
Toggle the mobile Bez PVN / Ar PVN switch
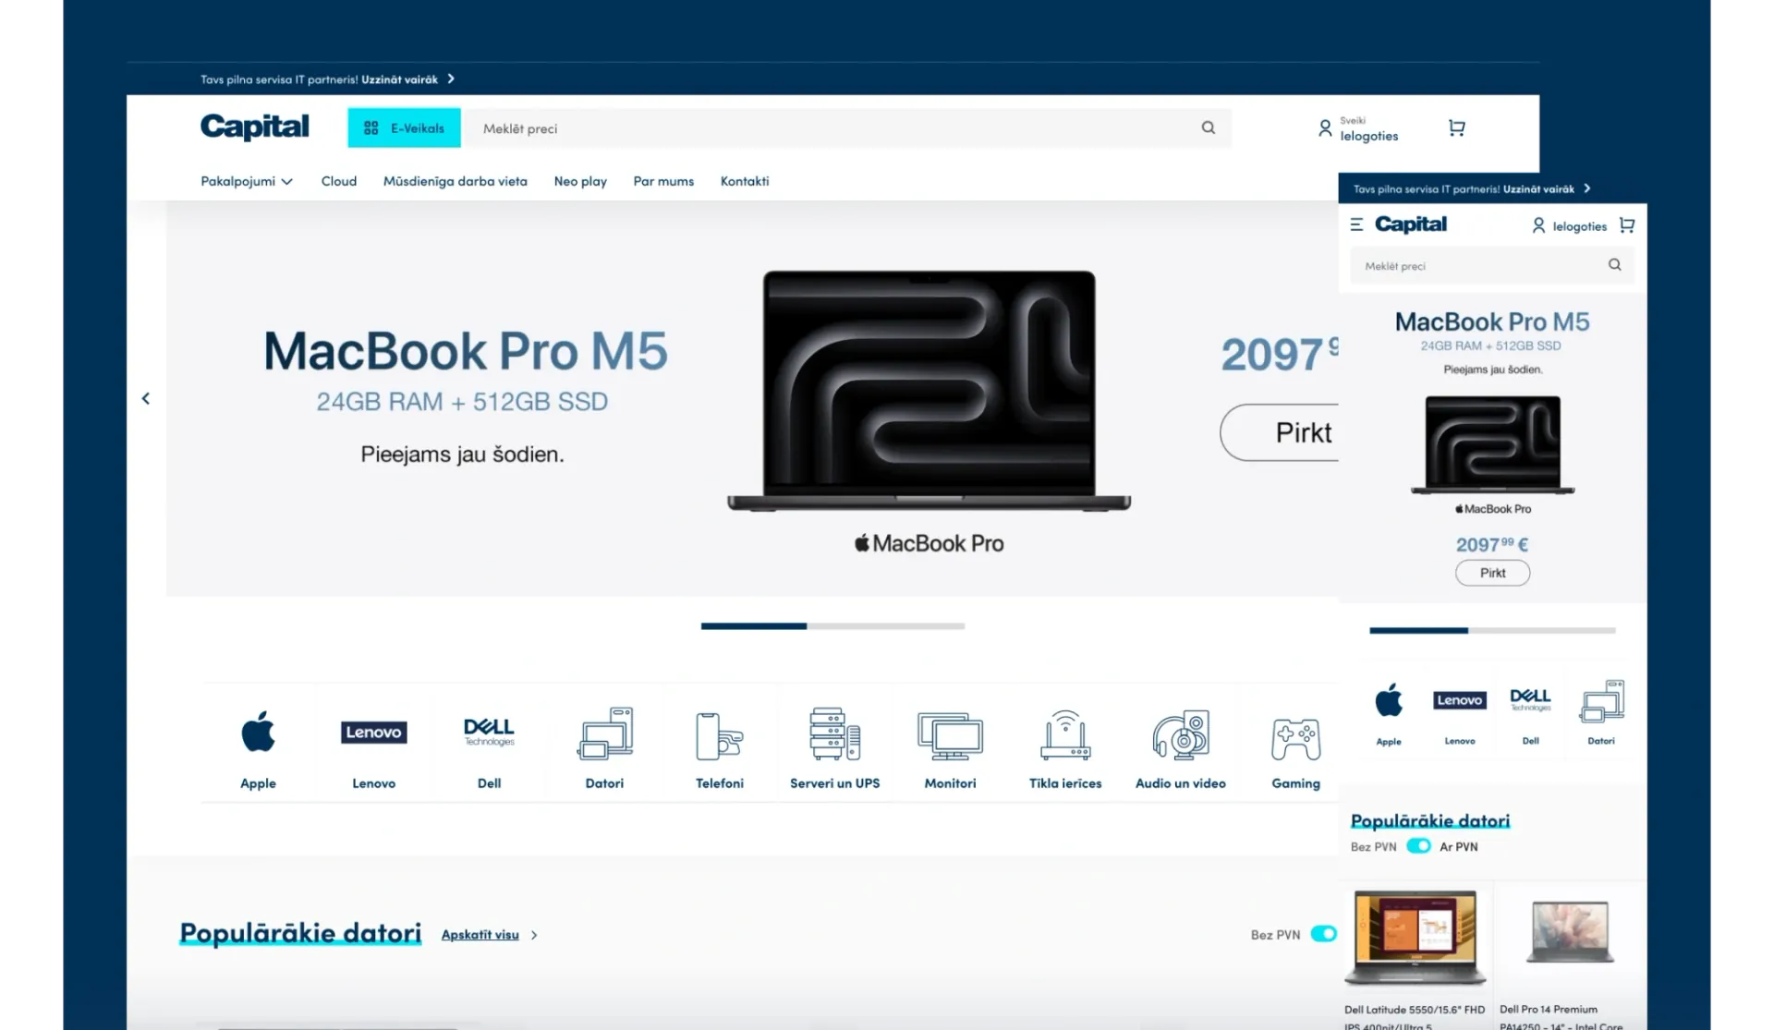pos(1418,846)
